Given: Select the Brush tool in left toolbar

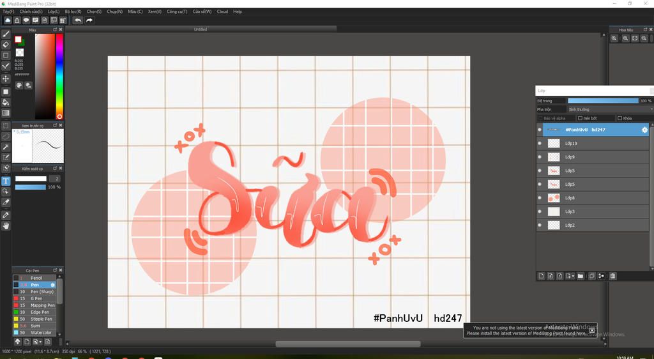Looking at the screenshot, I should [6, 34].
